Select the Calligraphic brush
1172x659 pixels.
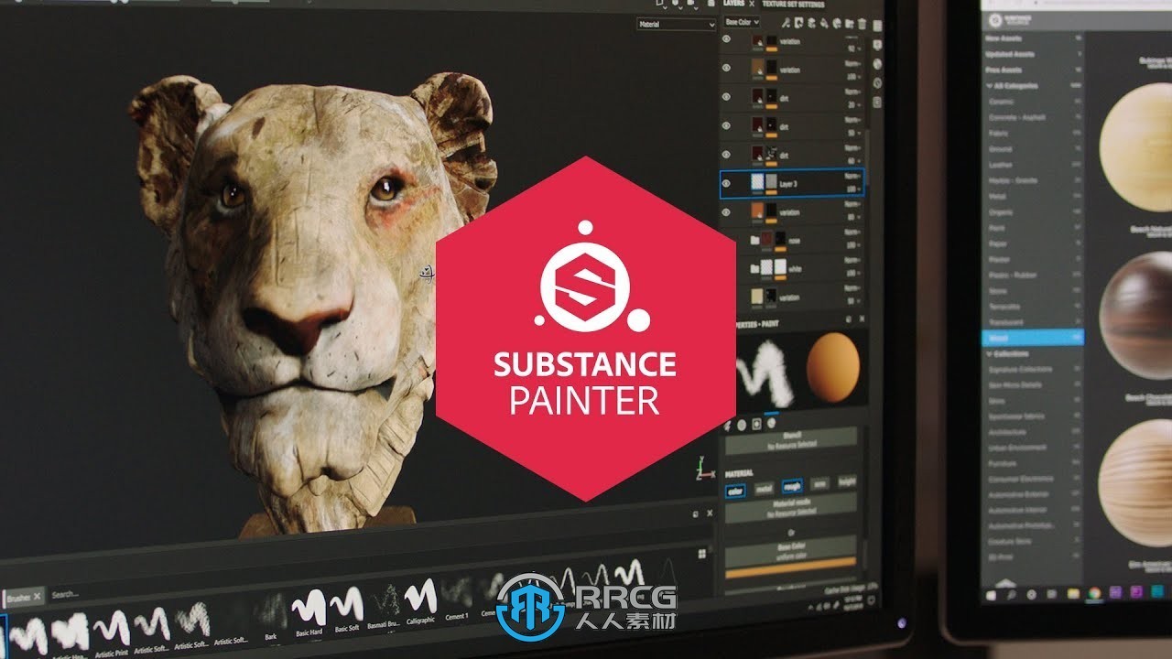tap(420, 599)
